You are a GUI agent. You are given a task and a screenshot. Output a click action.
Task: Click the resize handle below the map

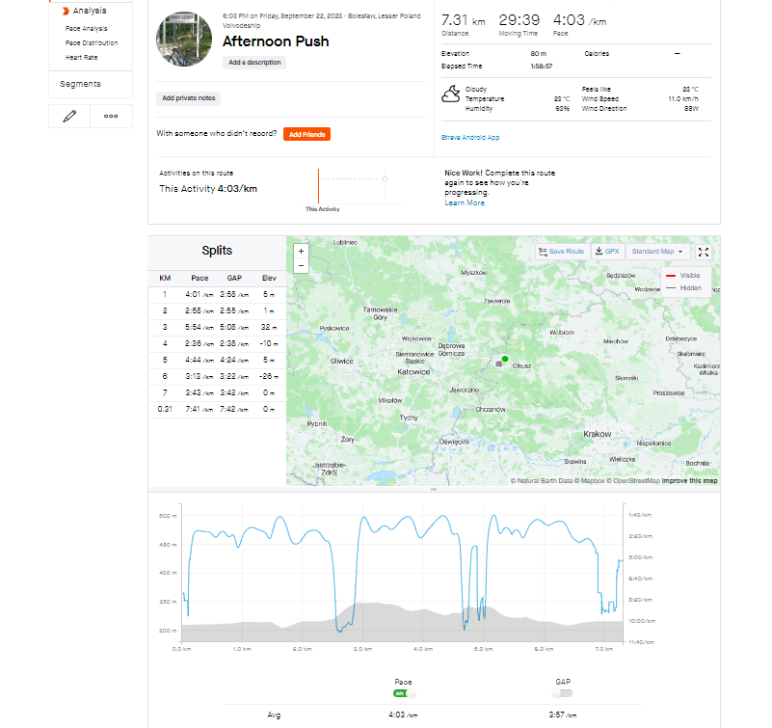click(x=434, y=489)
